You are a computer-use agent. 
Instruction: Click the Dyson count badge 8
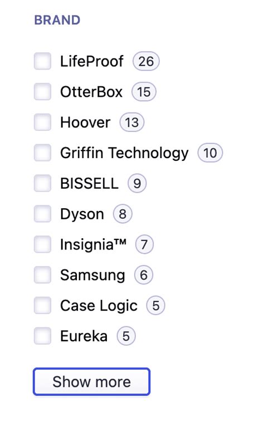[123, 214]
